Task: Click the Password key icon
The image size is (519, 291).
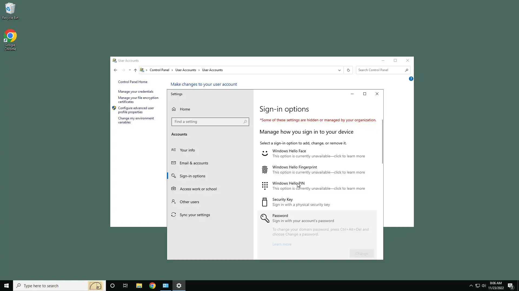Action: pyautogui.click(x=265, y=218)
